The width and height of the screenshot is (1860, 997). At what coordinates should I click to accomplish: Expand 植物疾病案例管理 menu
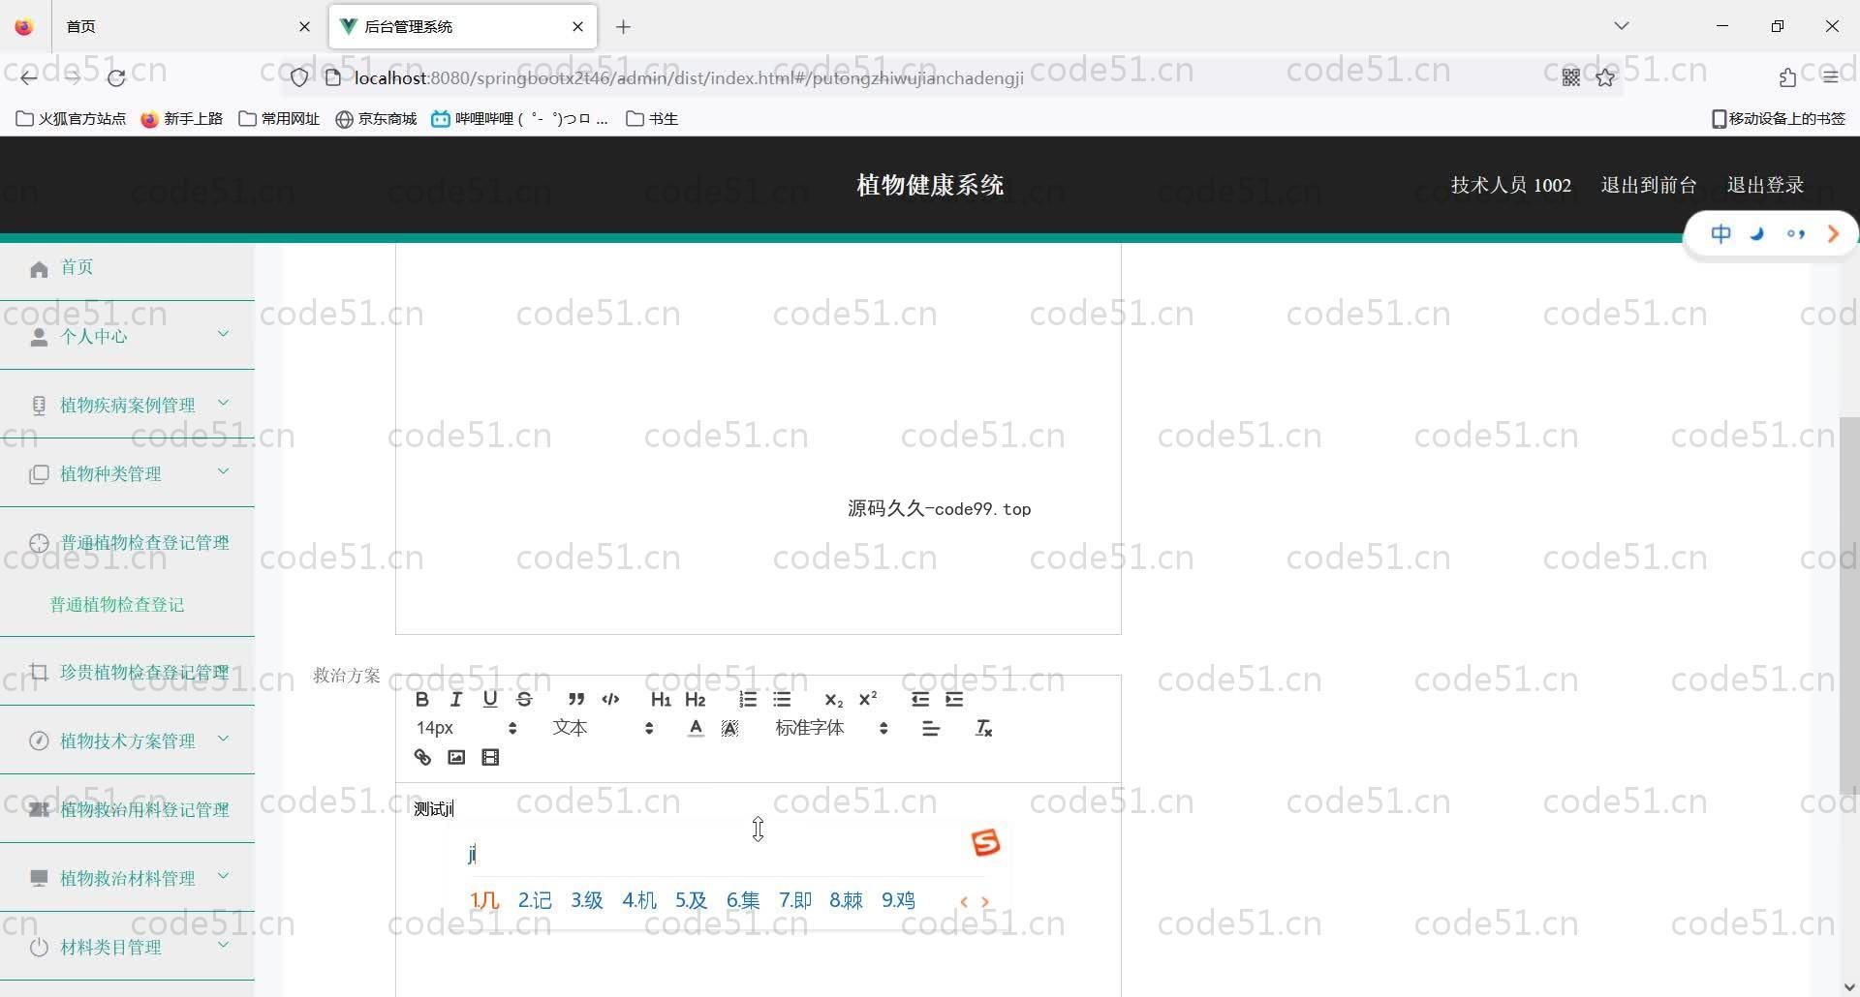click(127, 405)
